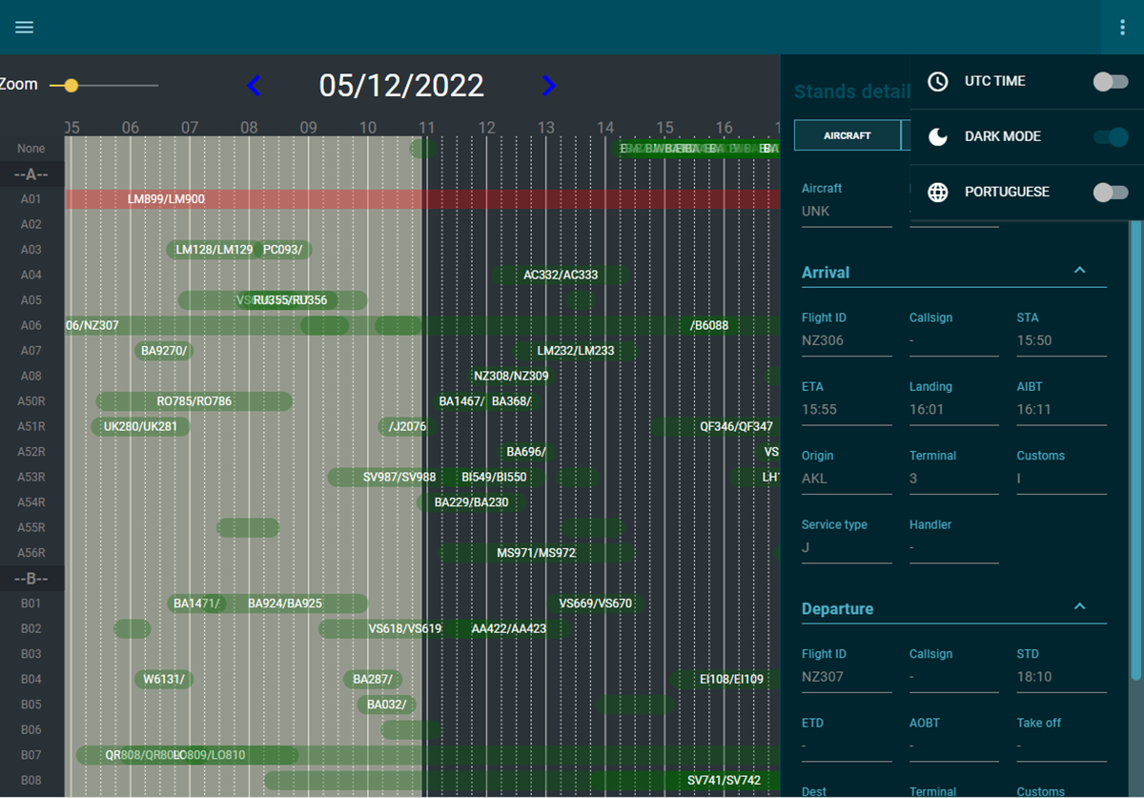Select flight bar BA924/BA925
The image size is (1144, 798).
pos(285,604)
